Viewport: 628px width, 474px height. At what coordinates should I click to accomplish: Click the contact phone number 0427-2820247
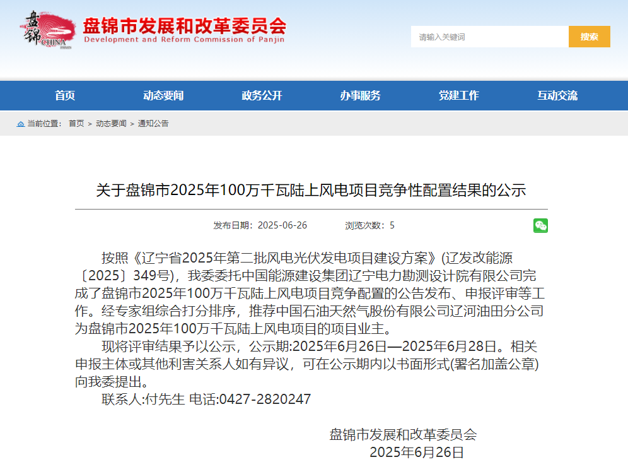coord(265,400)
